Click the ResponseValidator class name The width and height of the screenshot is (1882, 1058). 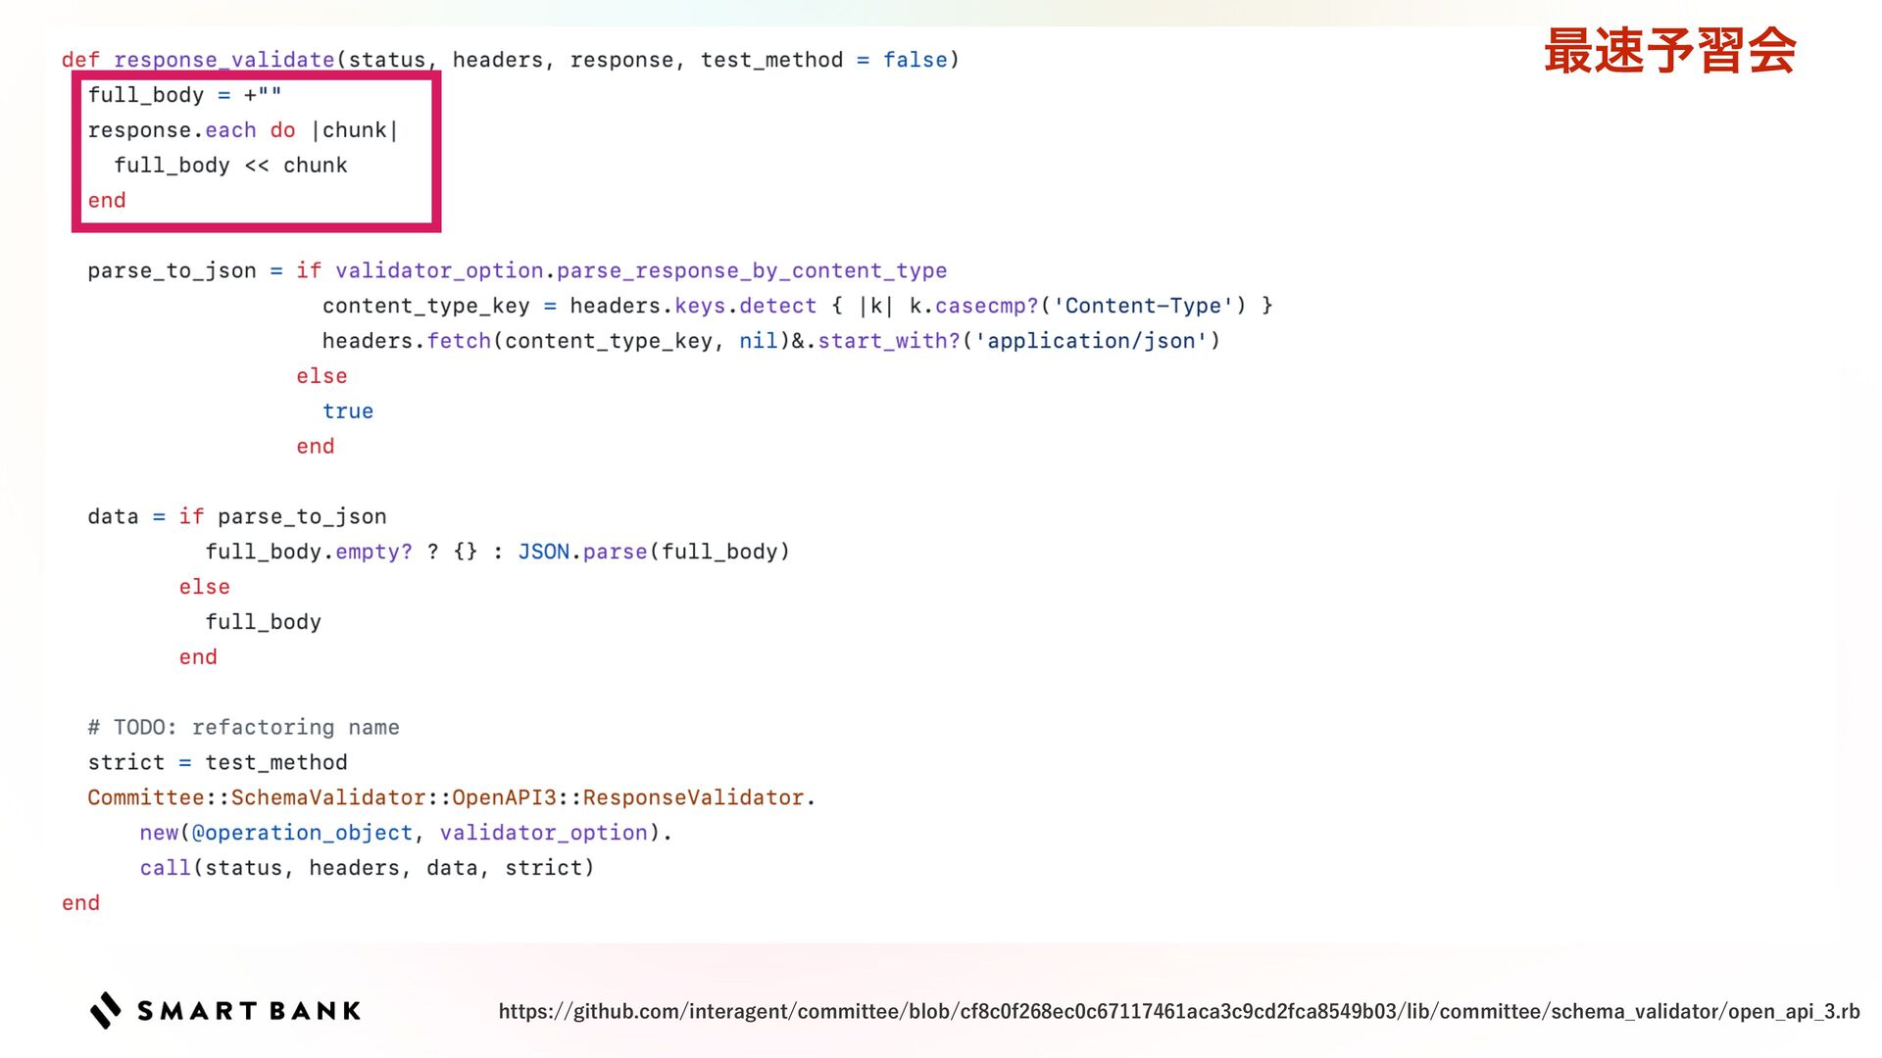click(693, 797)
